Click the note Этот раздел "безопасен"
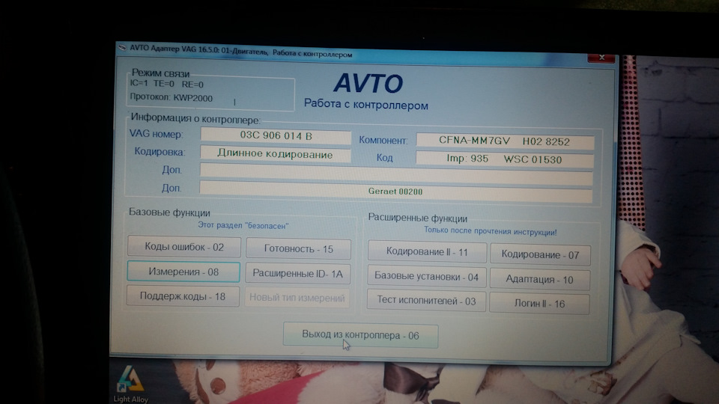This screenshot has width=719, height=404. coord(243,225)
